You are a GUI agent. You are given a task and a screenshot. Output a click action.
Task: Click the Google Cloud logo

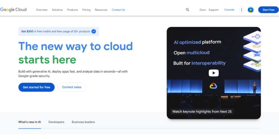tap(13, 10)
